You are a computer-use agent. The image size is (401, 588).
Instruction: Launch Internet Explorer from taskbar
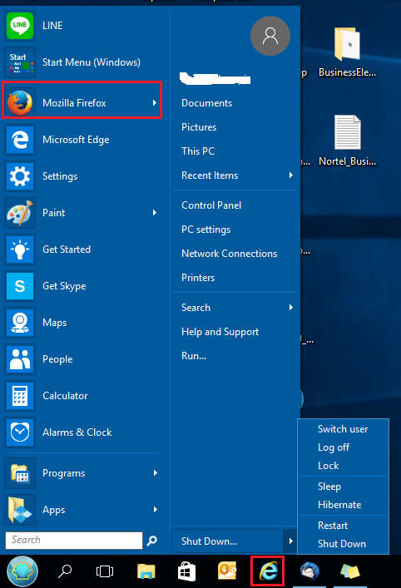pos(268,571)
